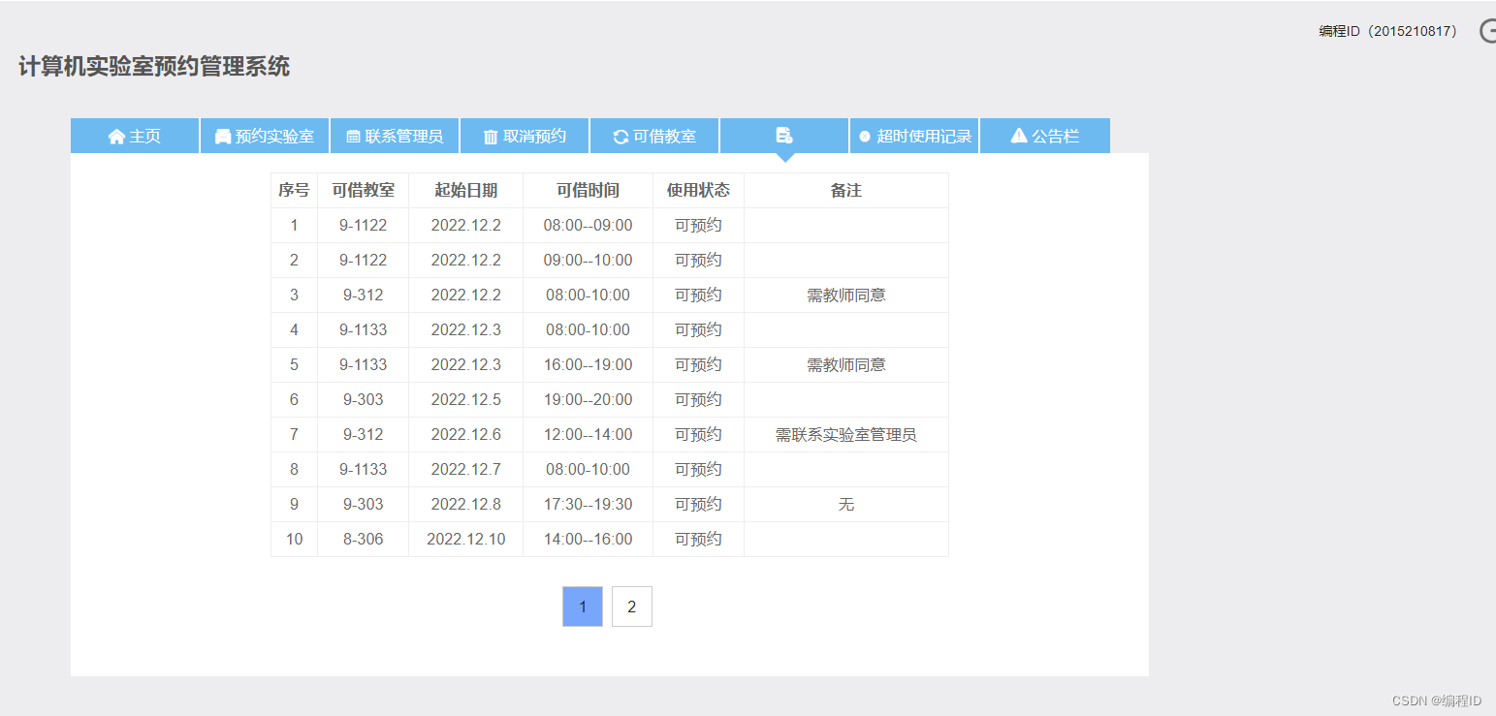Open the 公告栏 tab
The image size is (1496, 716).
coord(1045,136)
